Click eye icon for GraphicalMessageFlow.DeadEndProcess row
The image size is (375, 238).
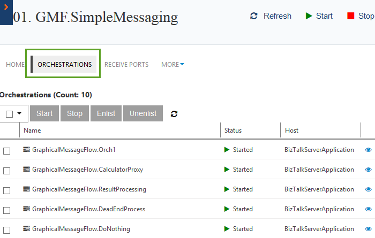368,209
